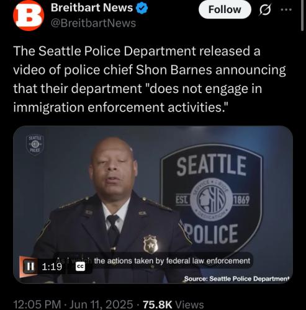Viewport: 306px width, 310px height.
Task: Click the small Seattle Police watermark logo
Action: tap(35, 144)
